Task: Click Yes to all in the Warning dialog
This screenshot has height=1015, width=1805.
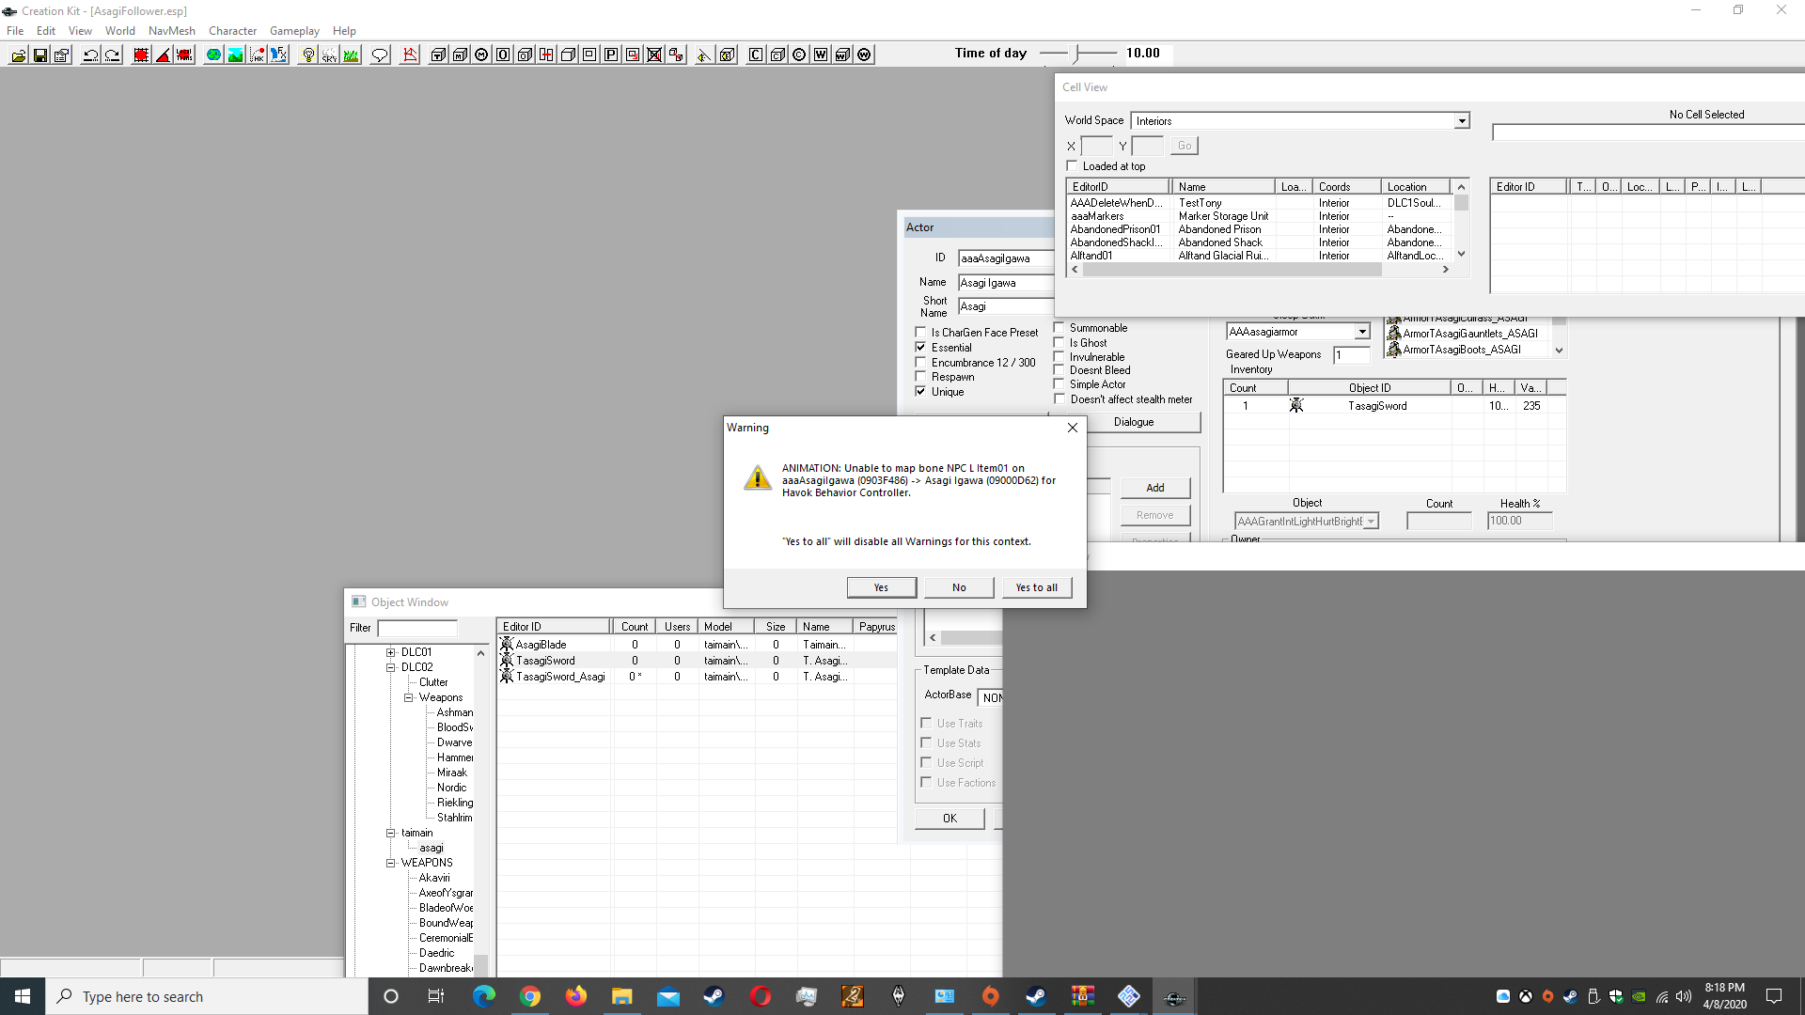Action: pyautogui.click(x=1036, y=587)
